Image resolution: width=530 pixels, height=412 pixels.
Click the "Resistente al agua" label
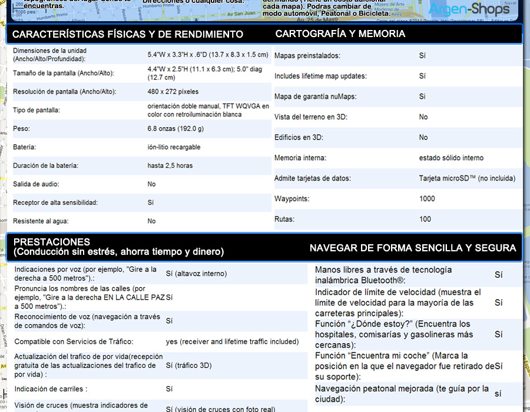[41, 221]
